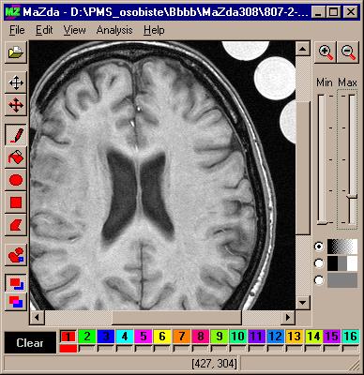Click the vertical scrollbar thumb

pos(303,168)
